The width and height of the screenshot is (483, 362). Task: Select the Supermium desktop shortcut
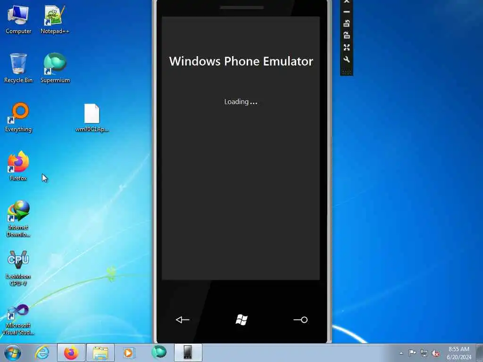(x=55, y=68)
